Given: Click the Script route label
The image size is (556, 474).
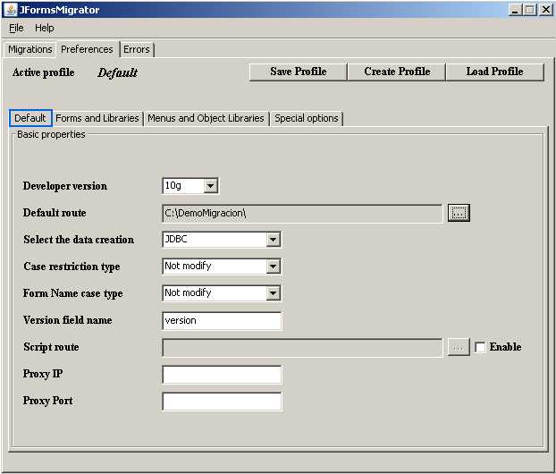Looking at the screenshot, I should coord(52,347).
